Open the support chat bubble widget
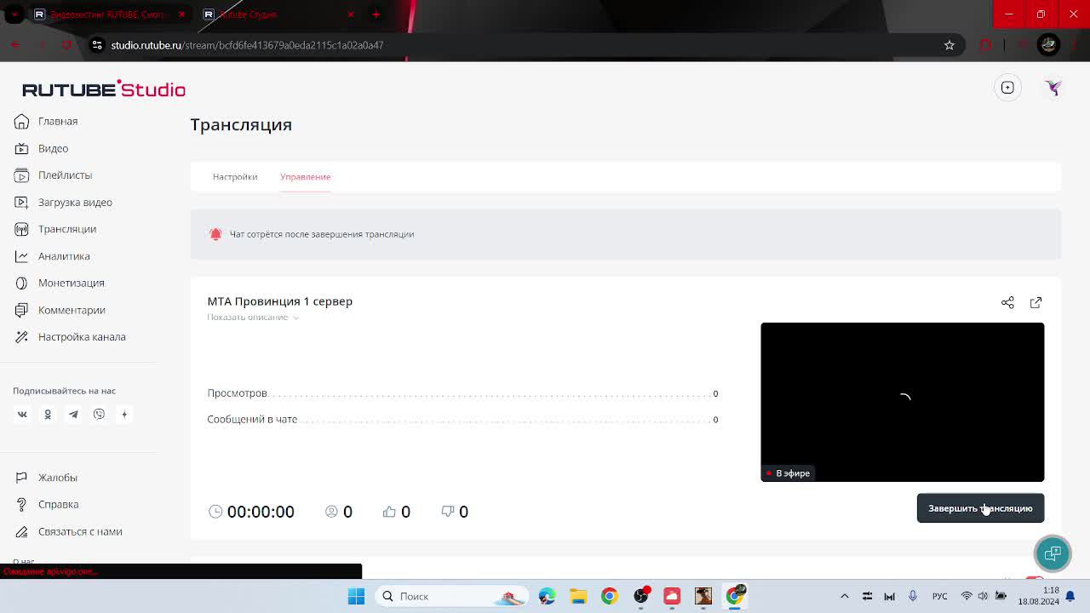The width and height of the screenshot is (1090, 613). click(x=1053, y=553)
